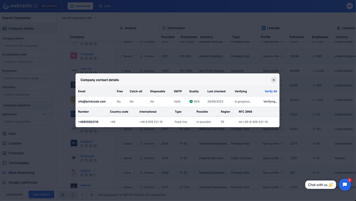Open the chat bubble icon
This screenshot has width=356, height=201.
pos(345,185)
